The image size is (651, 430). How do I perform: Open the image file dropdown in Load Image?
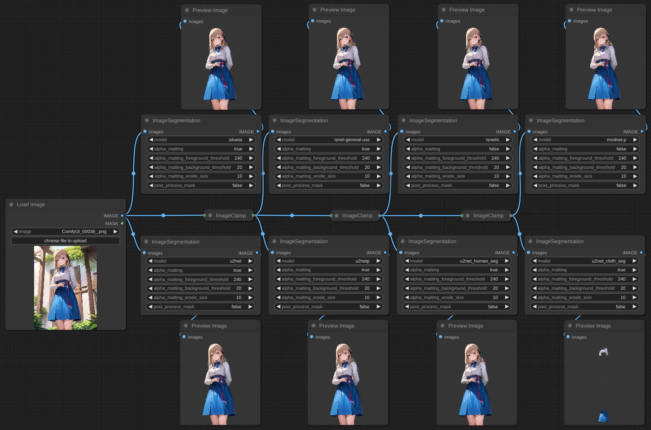tap(65, 232)
